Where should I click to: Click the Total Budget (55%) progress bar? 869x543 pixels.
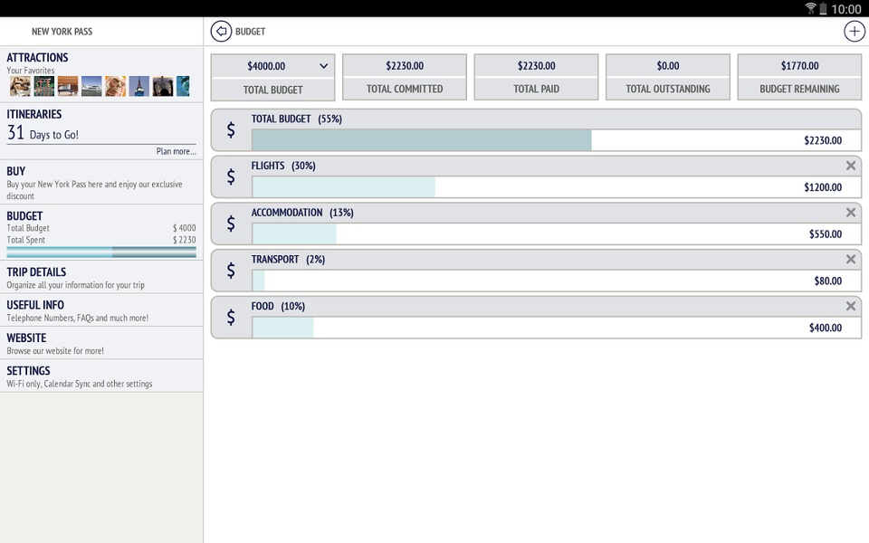tap(556, 140)
